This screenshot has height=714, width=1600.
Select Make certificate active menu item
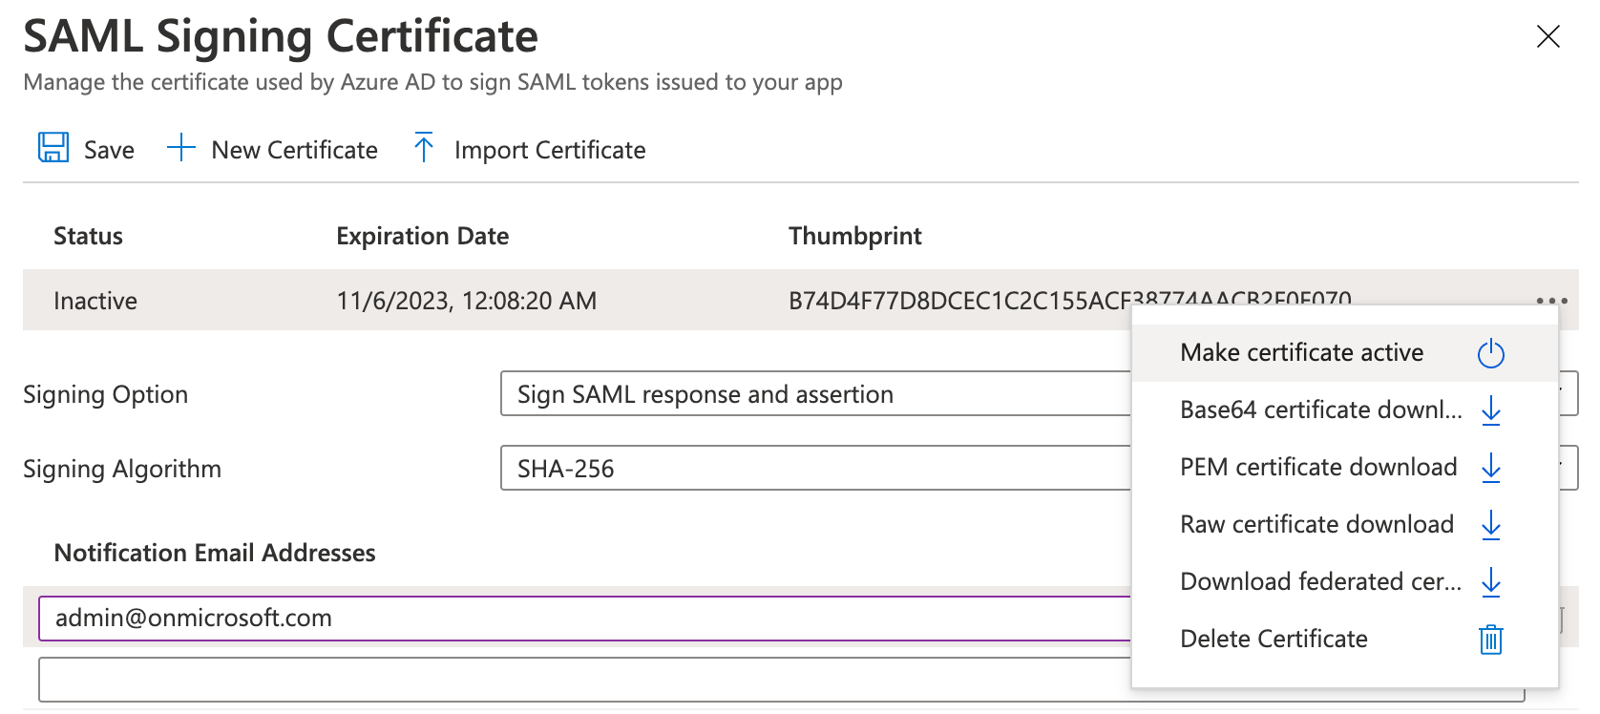(x=1301, y=353)
